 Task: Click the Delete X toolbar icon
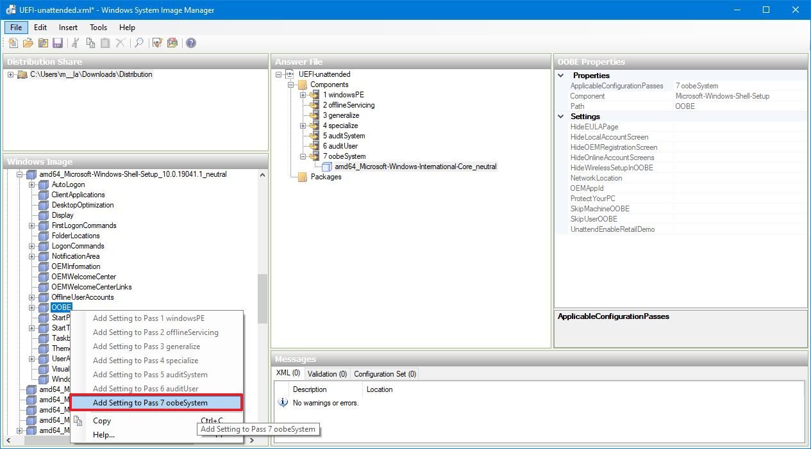121,43
